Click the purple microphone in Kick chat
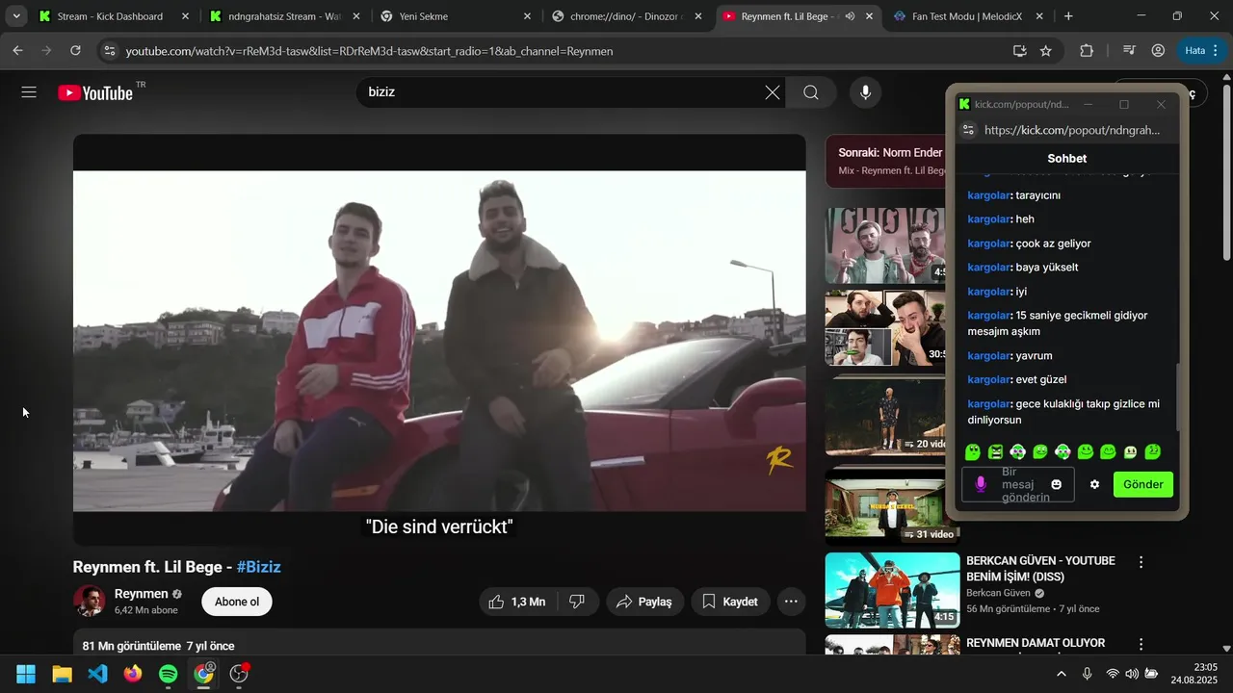1233x693 pixels. point(981,484)
